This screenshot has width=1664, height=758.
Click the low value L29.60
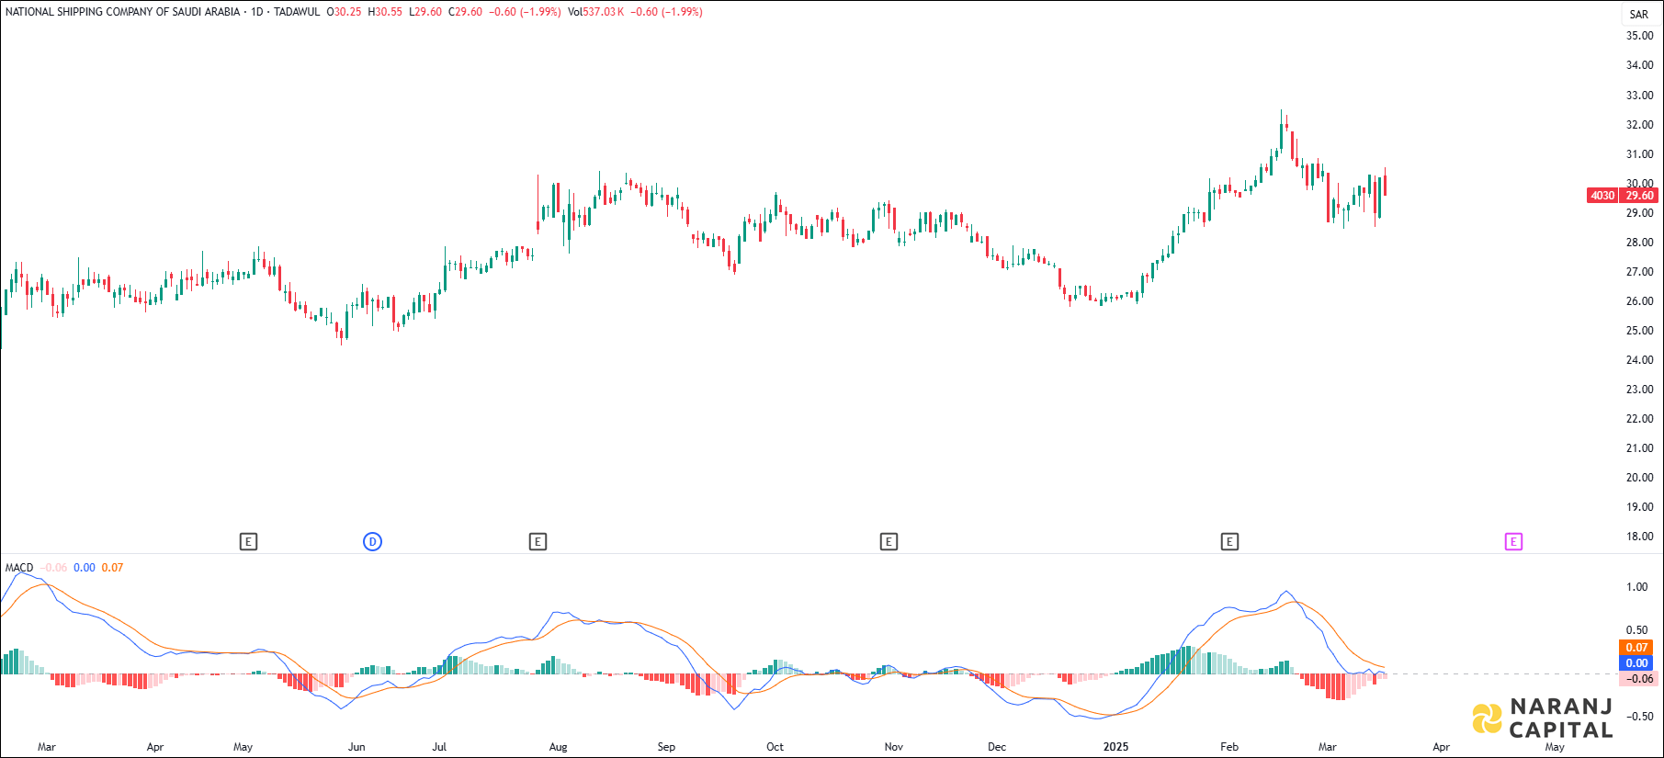pyautogui.click(x=425, y=12)
